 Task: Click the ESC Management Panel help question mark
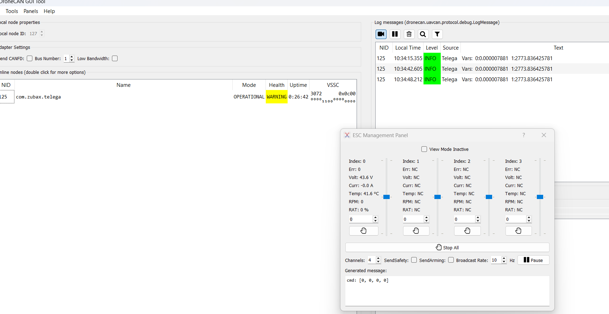pos(524,135)
